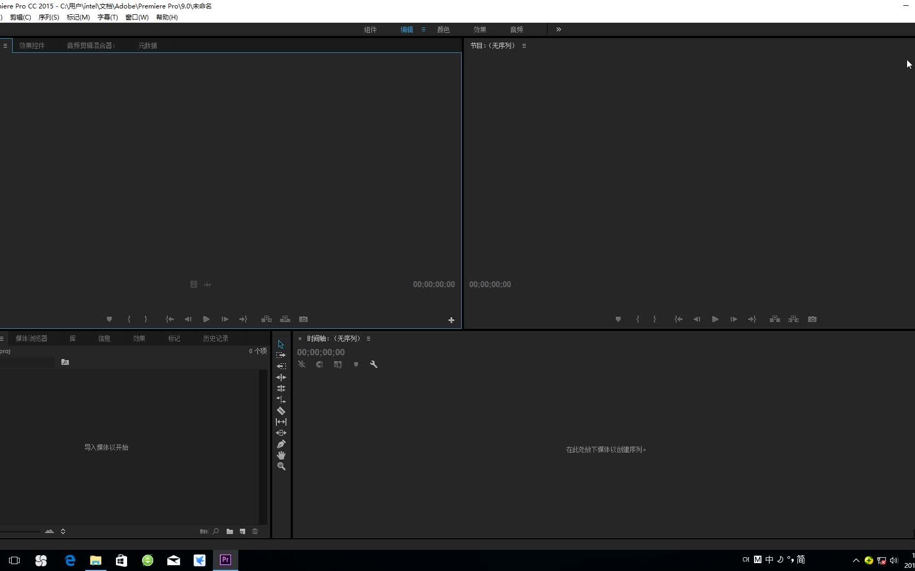This screenshot has width=915, height=571.
Task: Switch to 历史记录 tab
Action: [x=216, y=338]
